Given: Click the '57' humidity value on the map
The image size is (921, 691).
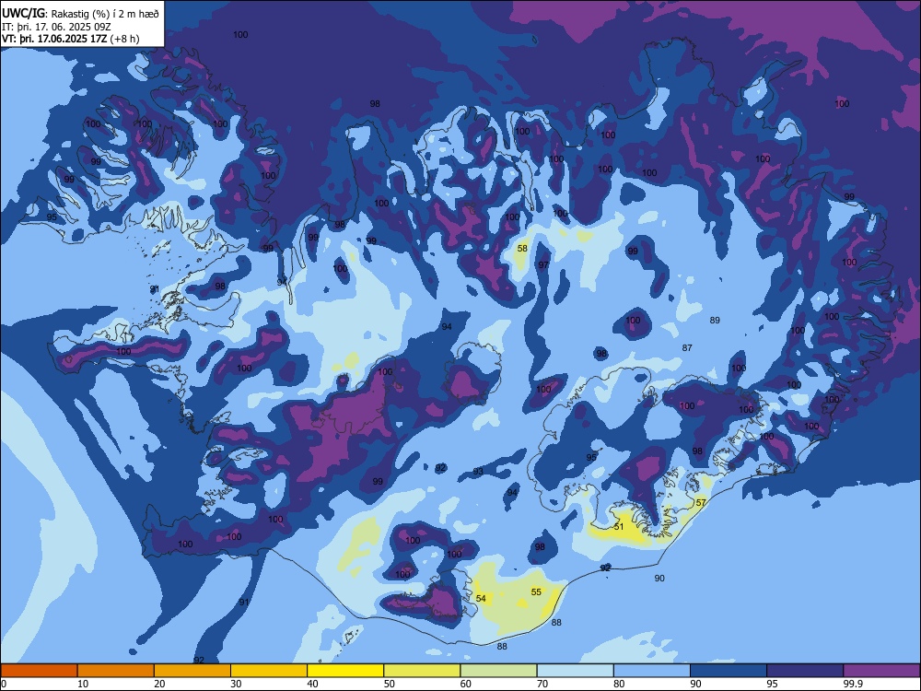Looking at the screenshot, I should click(701, 503).
